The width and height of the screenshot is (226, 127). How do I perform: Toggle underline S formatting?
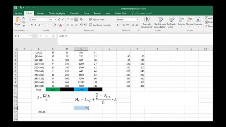point(39,25)
